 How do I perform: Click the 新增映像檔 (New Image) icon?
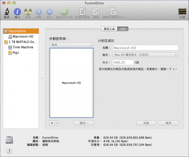pos(82,12)
